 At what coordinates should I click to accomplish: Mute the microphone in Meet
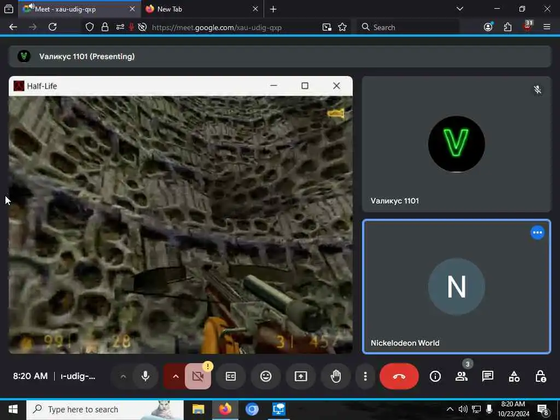pos(145,376)
